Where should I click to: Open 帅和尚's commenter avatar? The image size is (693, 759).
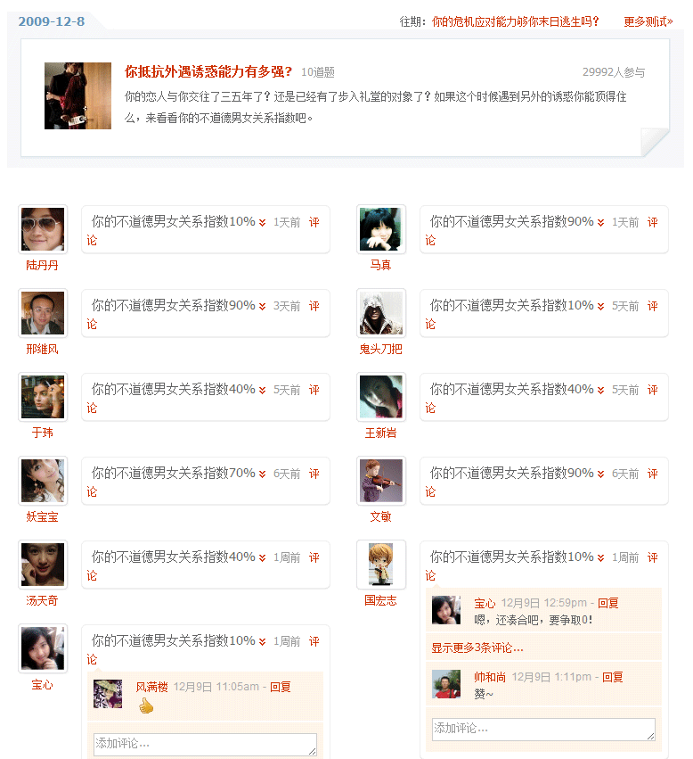point(446,684)
